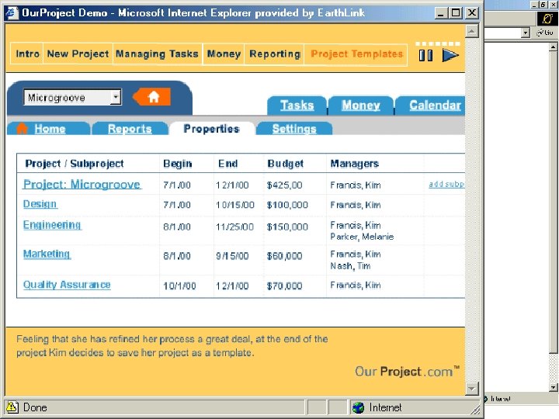559x419 pixels.
Task: Click manager Parker, Melanie
Action: pos(362,237)
